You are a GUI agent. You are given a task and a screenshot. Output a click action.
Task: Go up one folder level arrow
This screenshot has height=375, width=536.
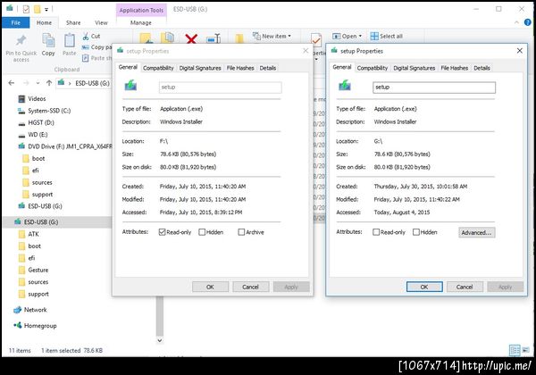coord(49,83)
